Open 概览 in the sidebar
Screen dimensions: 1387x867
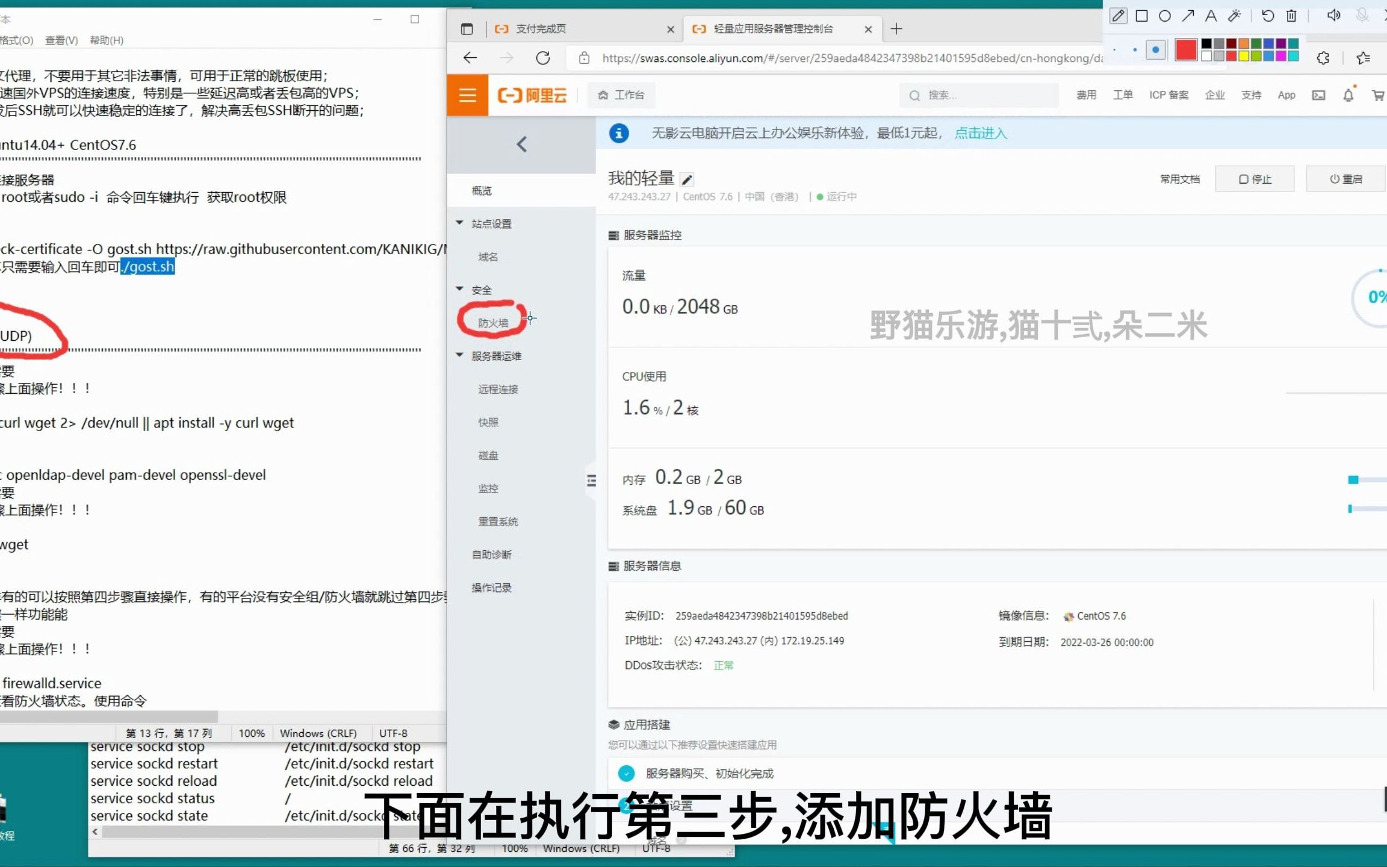coord(482,190)
